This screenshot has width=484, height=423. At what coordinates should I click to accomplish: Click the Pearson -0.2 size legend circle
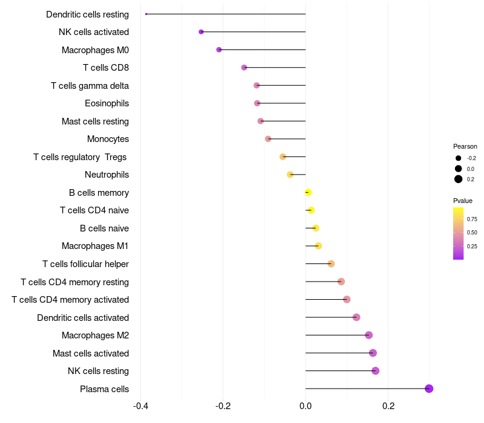[x=458, y=158]
